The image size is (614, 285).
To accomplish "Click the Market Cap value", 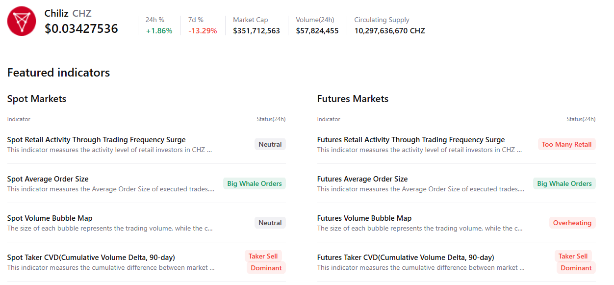I will 256,31.
